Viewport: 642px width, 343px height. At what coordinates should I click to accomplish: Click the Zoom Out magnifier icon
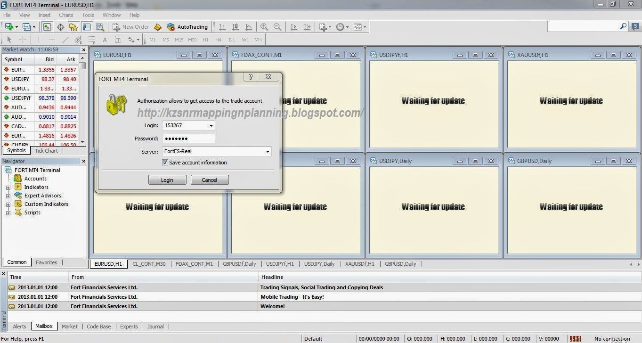click(277, 27)
